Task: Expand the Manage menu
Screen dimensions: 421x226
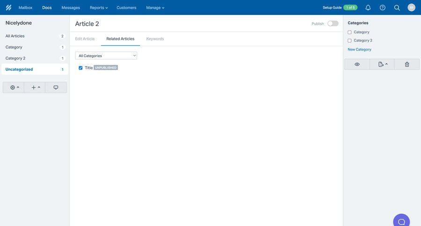Action: (x=155, y=7)
